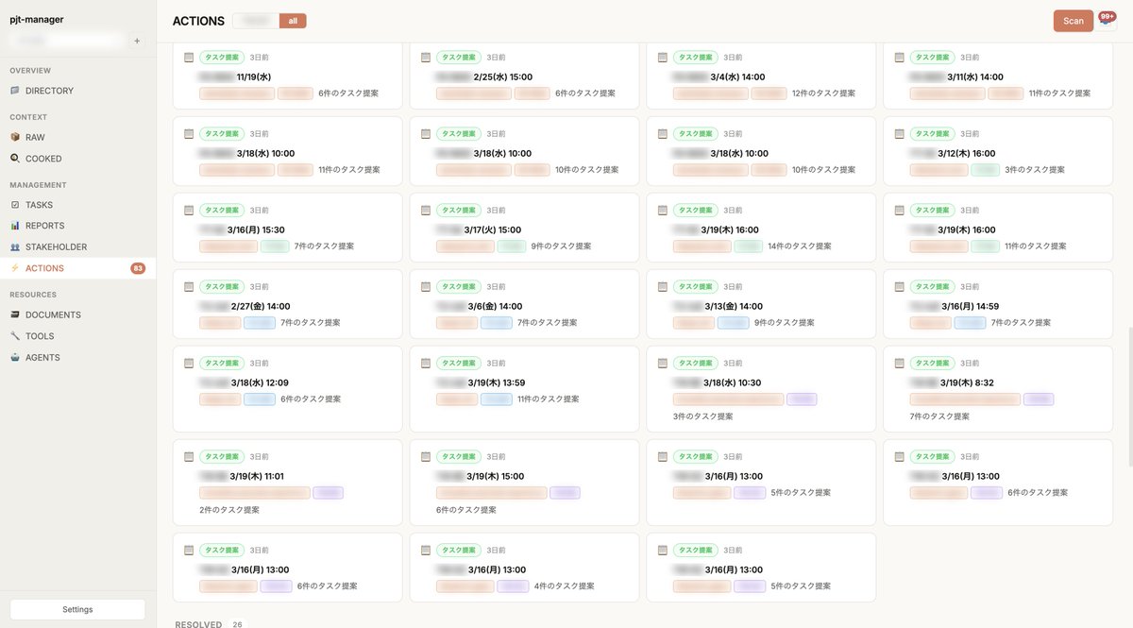Click the DOCUMENTS icon in sidebar
Image resolution: width=1133 pixels, height=628 pixels.
(x=15, y=314)
